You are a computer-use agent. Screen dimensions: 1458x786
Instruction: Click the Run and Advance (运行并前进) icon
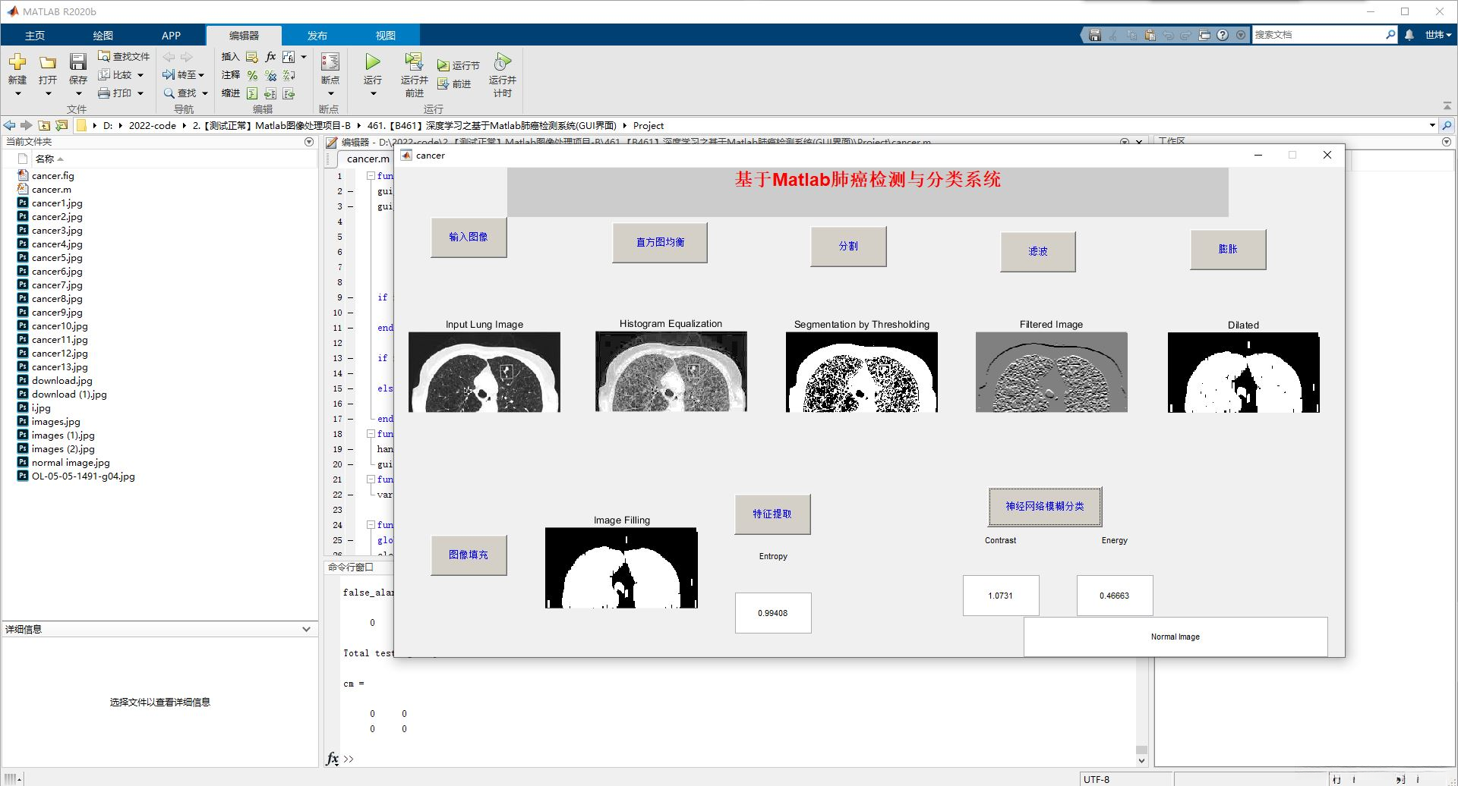click(414, 61)
